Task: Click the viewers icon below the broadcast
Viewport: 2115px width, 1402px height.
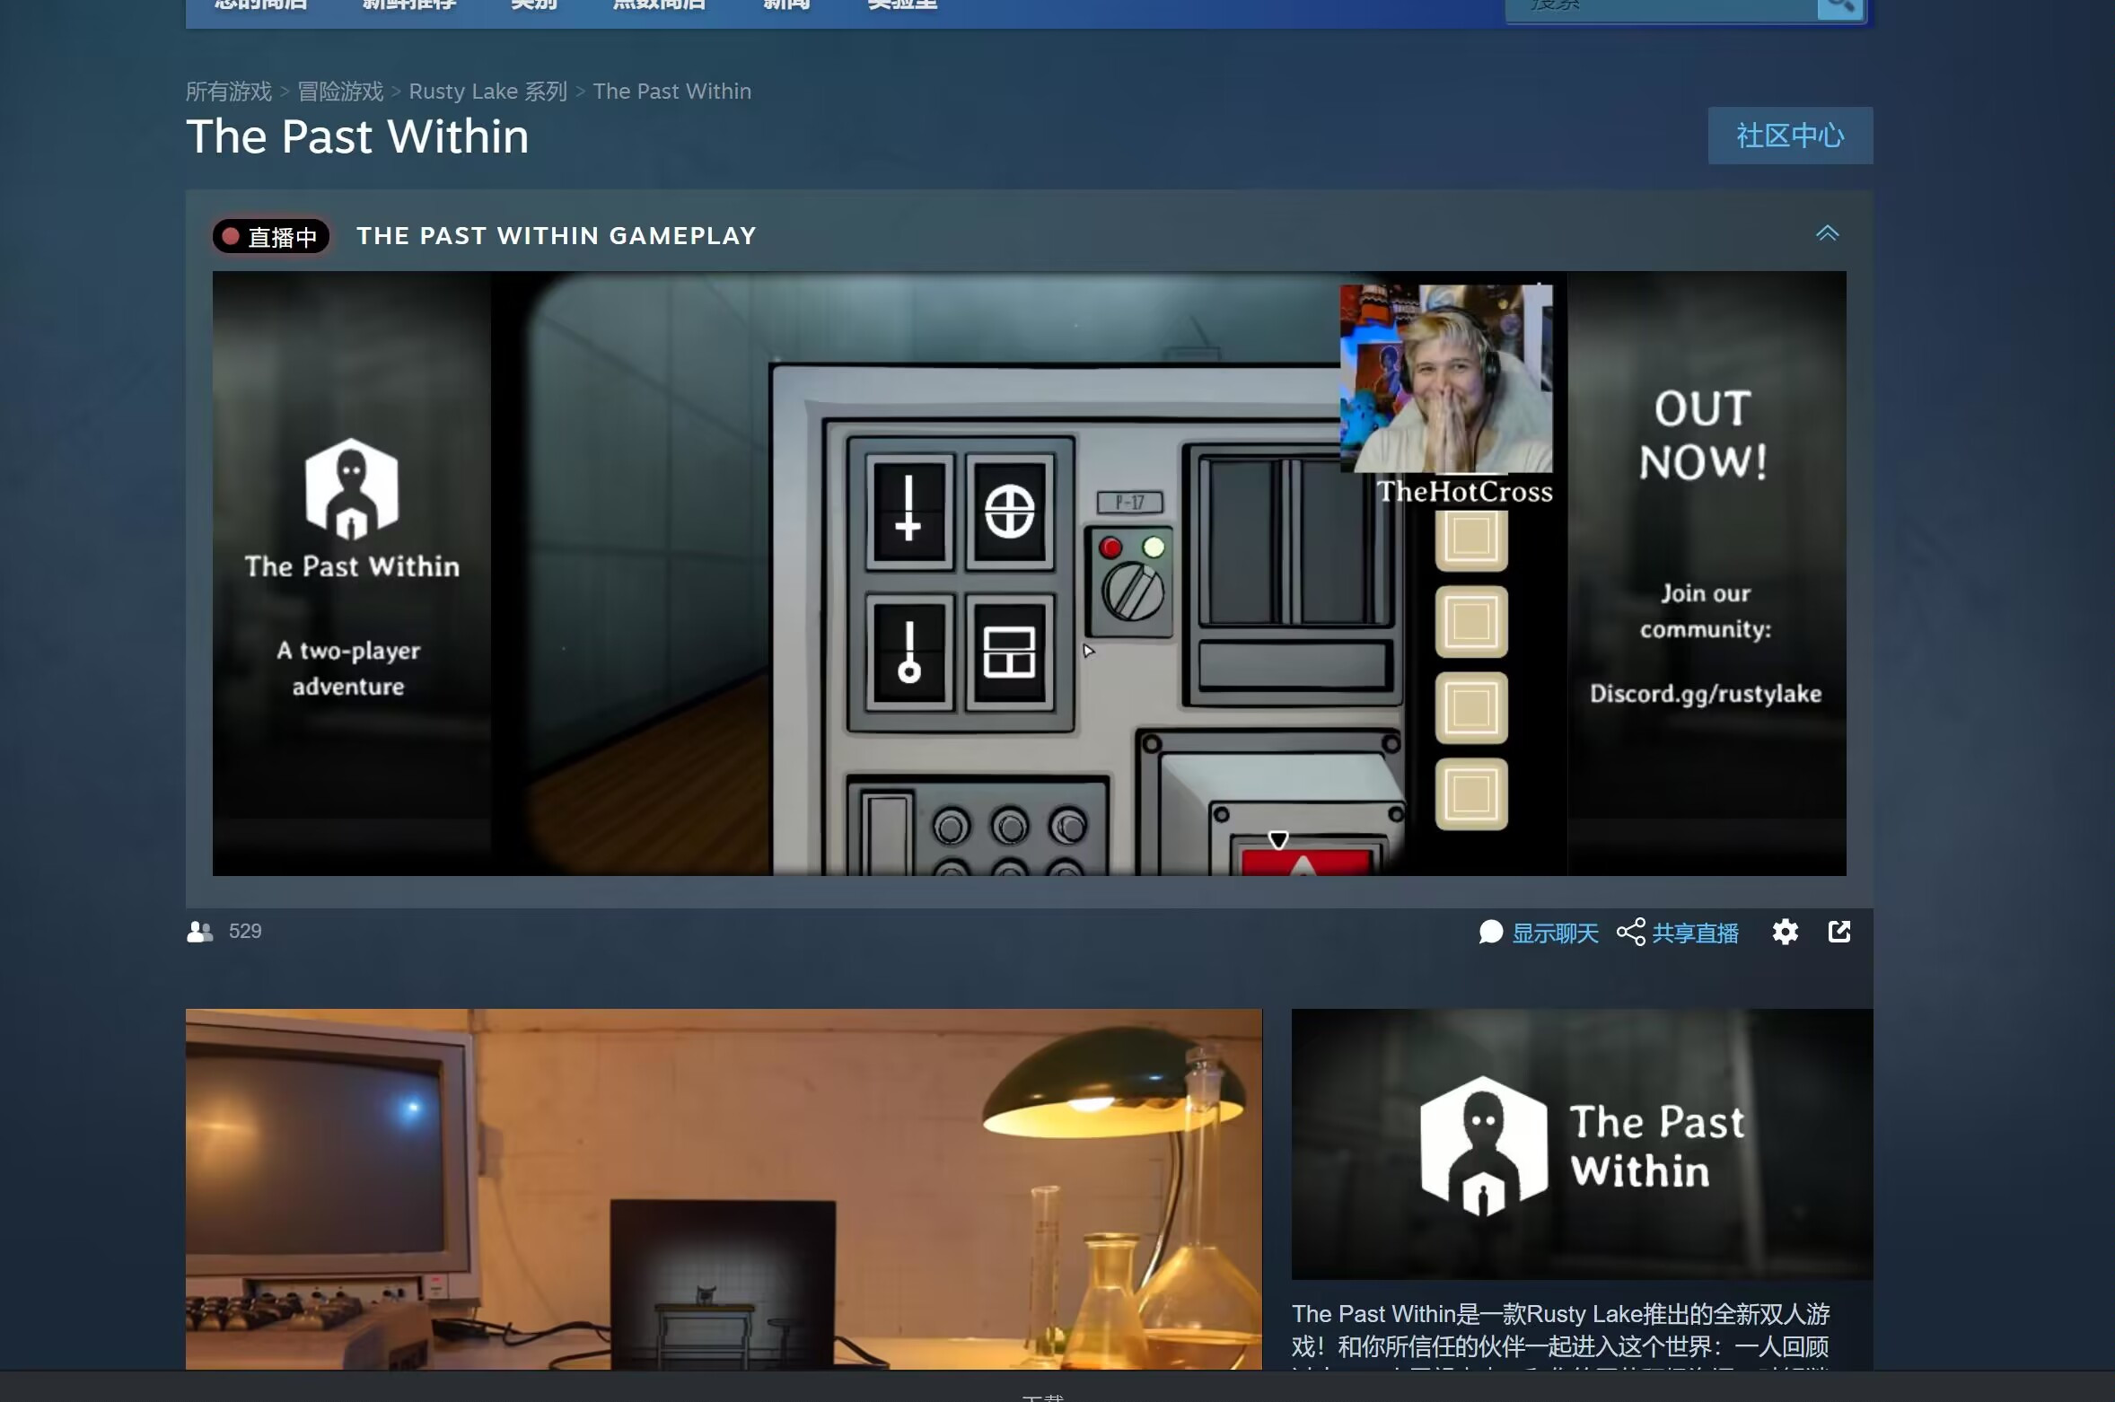Action: (x=199, y=932)
